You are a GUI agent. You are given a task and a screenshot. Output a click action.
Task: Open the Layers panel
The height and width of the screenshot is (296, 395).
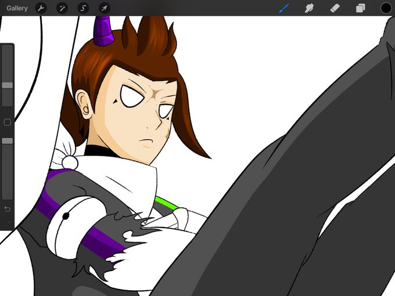[361, 8]
